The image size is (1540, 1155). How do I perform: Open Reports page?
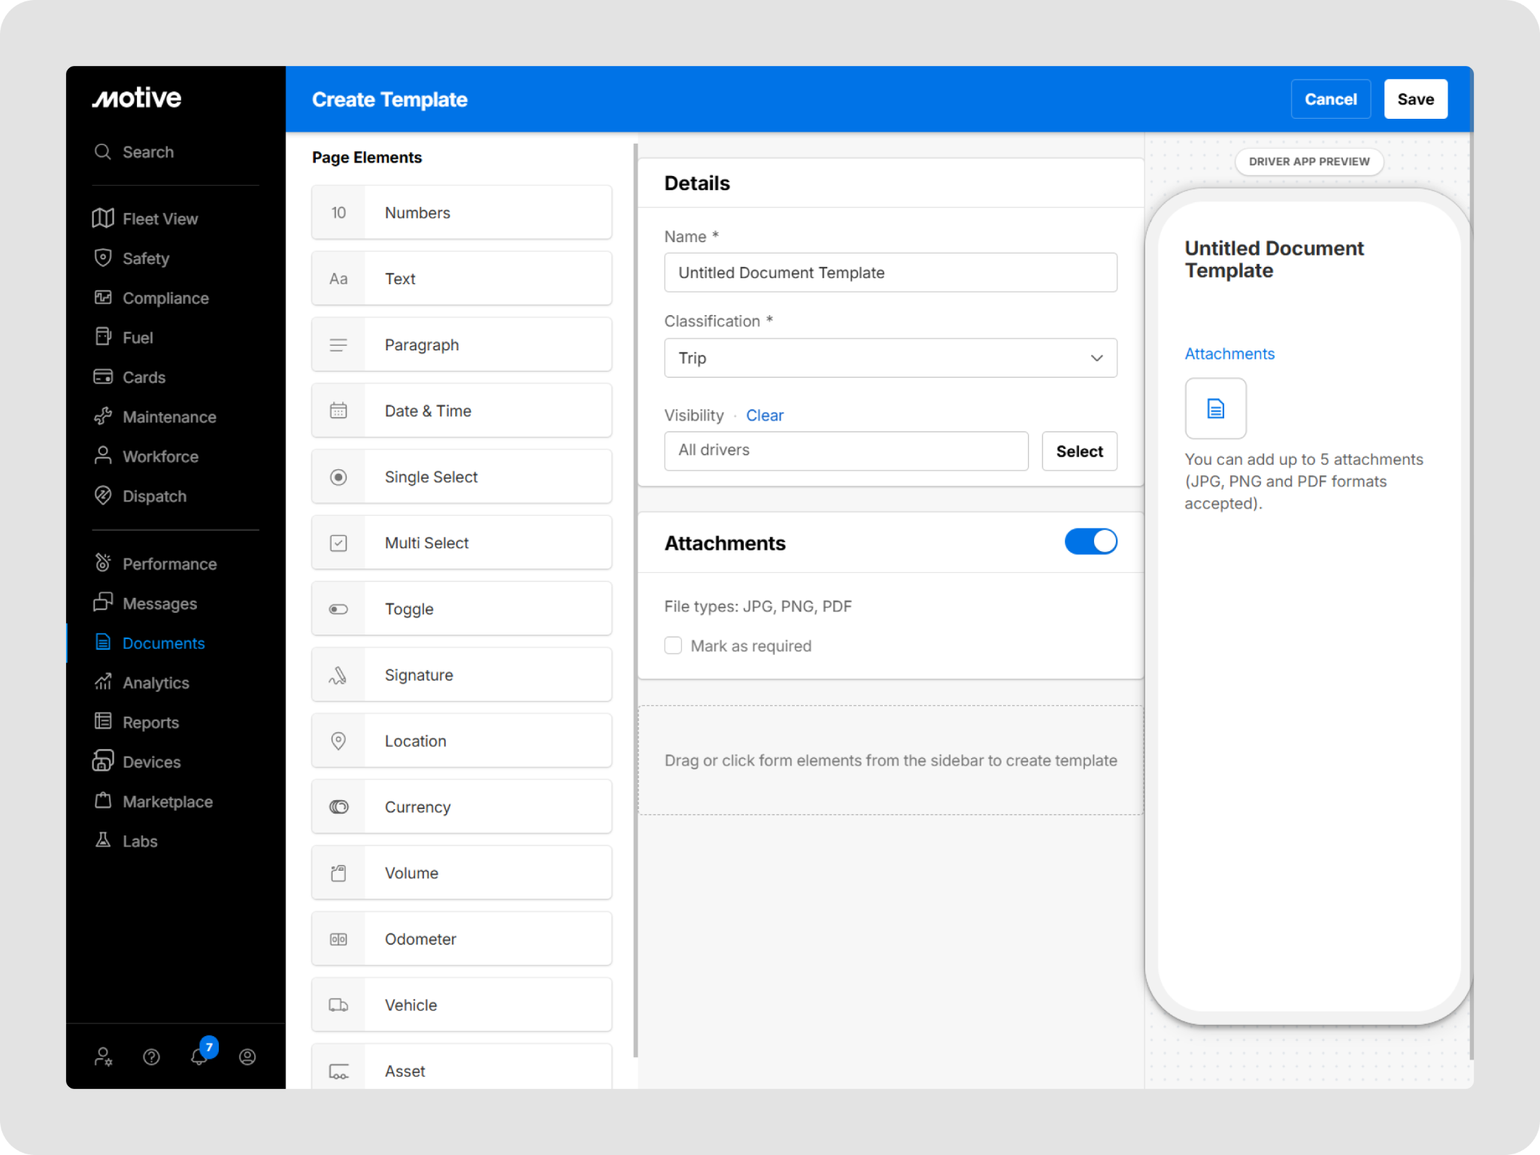150,722
